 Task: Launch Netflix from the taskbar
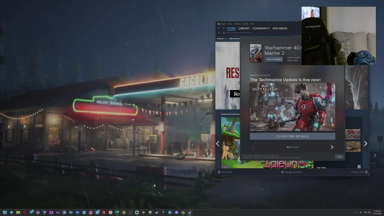pyautogui.click(x=25, y=212)
